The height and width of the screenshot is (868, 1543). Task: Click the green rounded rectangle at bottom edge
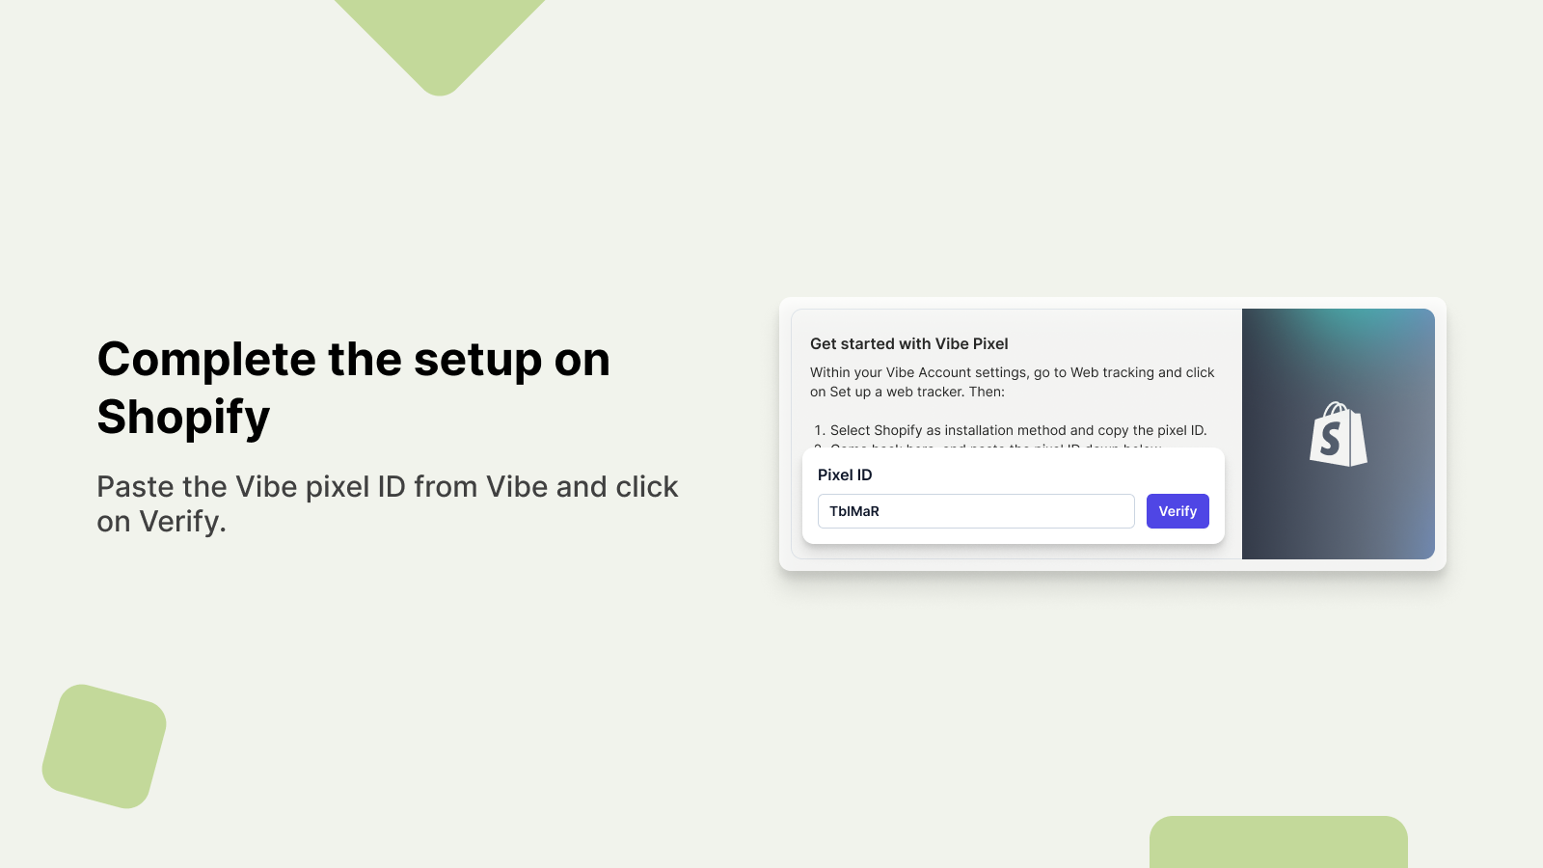tap(1279, 842)
